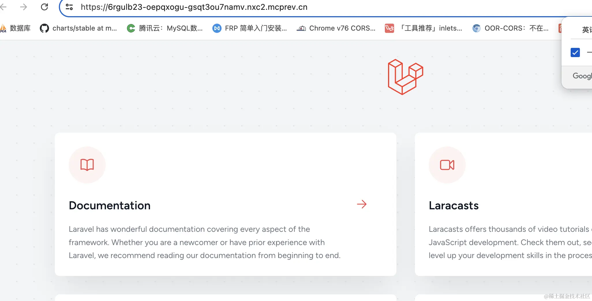Select the Laracasts card heading

453,205
